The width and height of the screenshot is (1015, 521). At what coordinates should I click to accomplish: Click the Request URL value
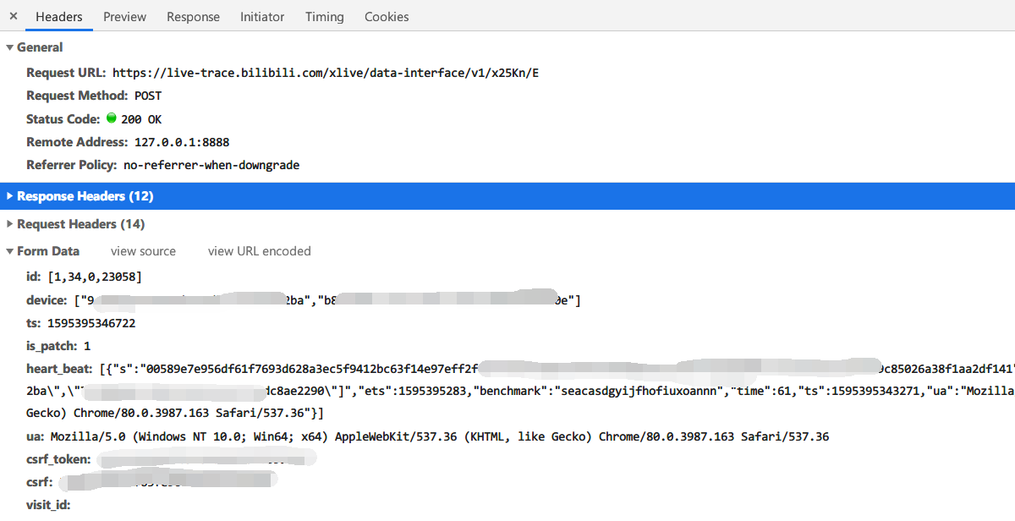click(x=326, y=73)
